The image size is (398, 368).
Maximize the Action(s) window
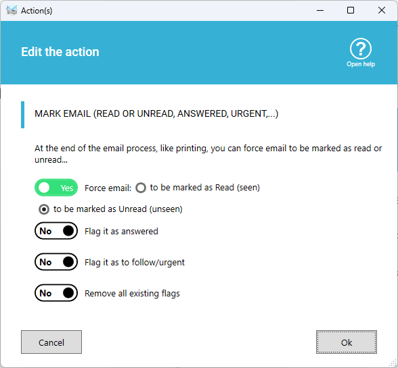(351, 10)
